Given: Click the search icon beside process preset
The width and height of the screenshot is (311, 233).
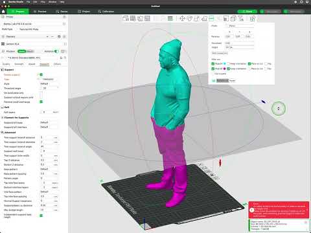Looking at the screenshot, I should (65, 58).
